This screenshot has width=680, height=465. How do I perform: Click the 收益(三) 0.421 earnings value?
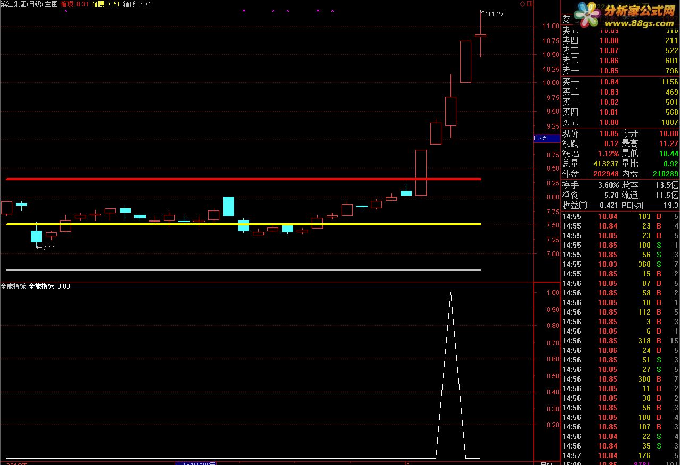[609, 205]
